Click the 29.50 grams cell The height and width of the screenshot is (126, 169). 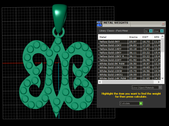tap(134, 64)
